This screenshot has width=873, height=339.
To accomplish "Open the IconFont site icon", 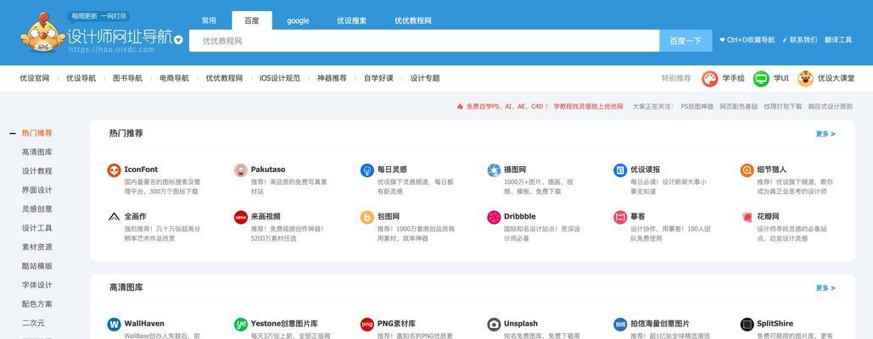I will [x=115, y=170].
